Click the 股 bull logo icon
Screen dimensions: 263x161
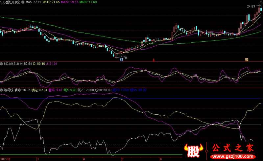click(193, 150)
